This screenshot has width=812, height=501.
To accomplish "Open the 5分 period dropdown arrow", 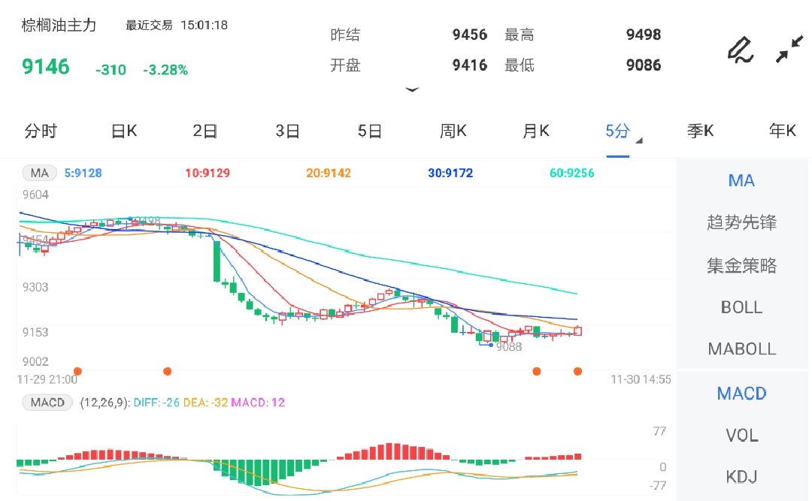I will [639, 140].
